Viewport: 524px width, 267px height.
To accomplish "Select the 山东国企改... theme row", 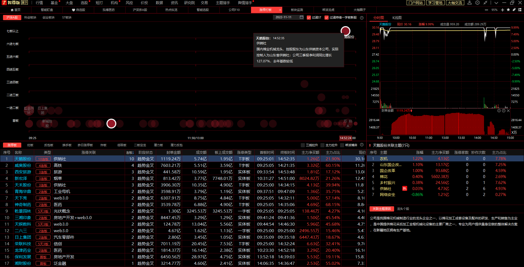I will (x=445, y=165).
